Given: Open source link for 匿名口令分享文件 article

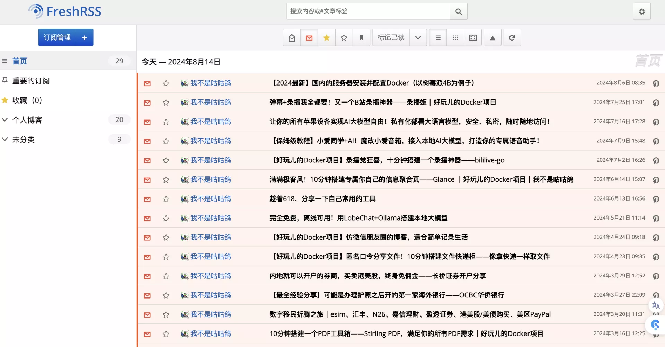Looking at the screenshot, I should point(656,257).
